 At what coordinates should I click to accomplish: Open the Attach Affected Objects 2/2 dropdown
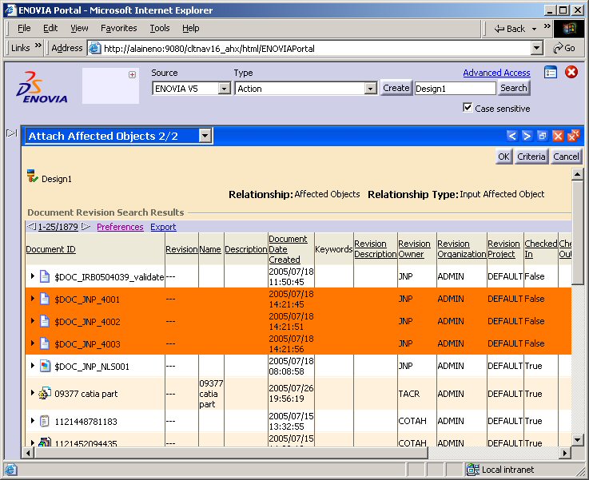pyautogui.click(x=205, y=136)
